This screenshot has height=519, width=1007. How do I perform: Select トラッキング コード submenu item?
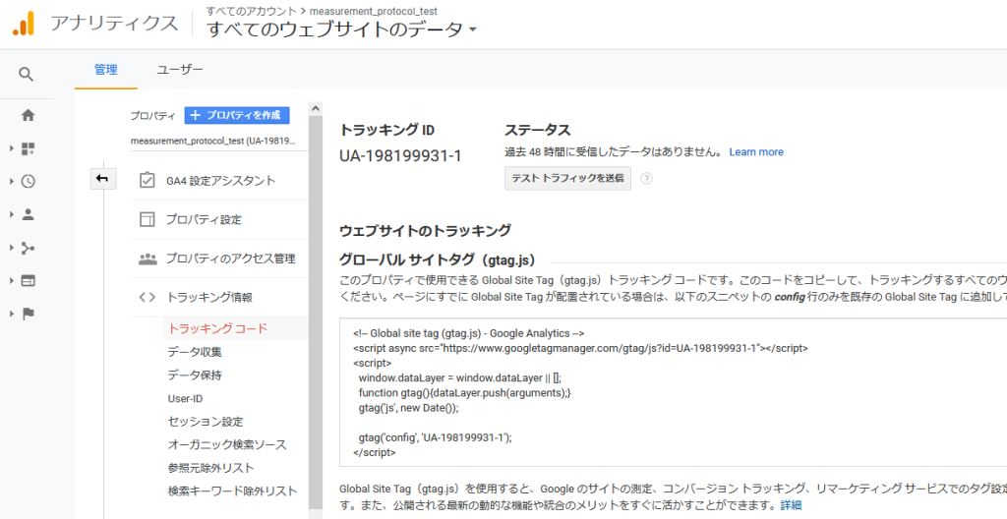[217, 329]
